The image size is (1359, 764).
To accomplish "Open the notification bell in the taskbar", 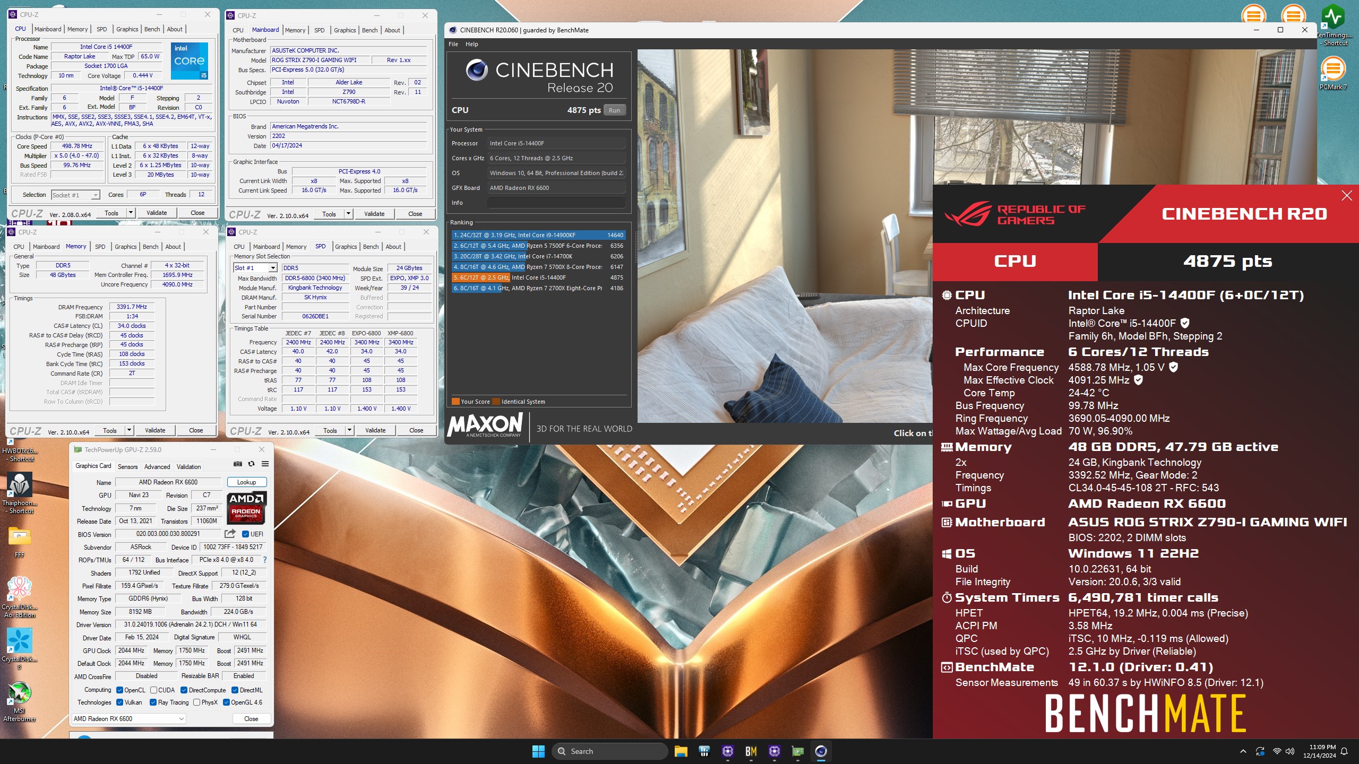I will click(x=1344, y=751).
